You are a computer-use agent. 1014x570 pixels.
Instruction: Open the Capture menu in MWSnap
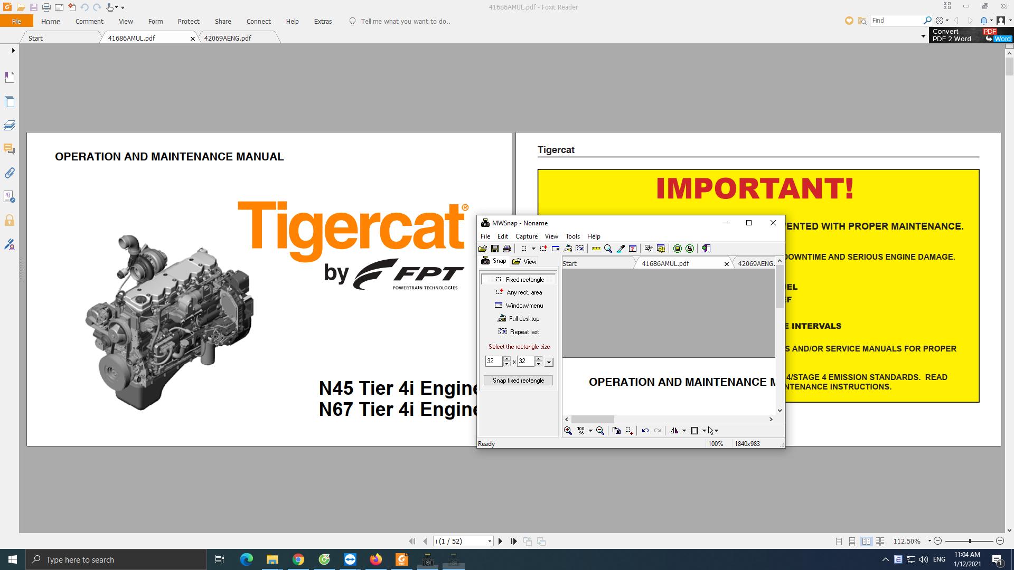526,236
